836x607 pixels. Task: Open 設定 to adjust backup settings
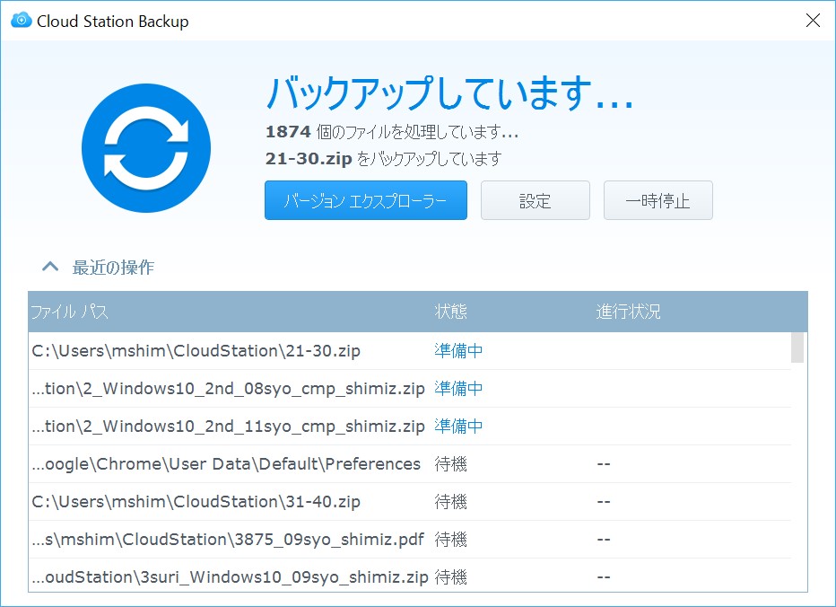pos(535,200)
